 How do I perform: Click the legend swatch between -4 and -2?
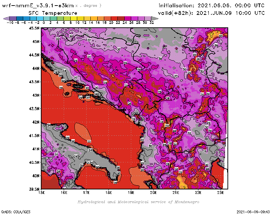point(33,18)
